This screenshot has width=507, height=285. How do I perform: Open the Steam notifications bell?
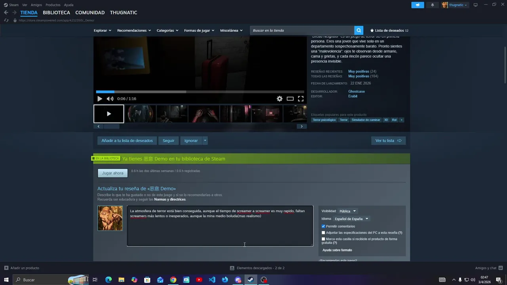click(x=433, y=5)
